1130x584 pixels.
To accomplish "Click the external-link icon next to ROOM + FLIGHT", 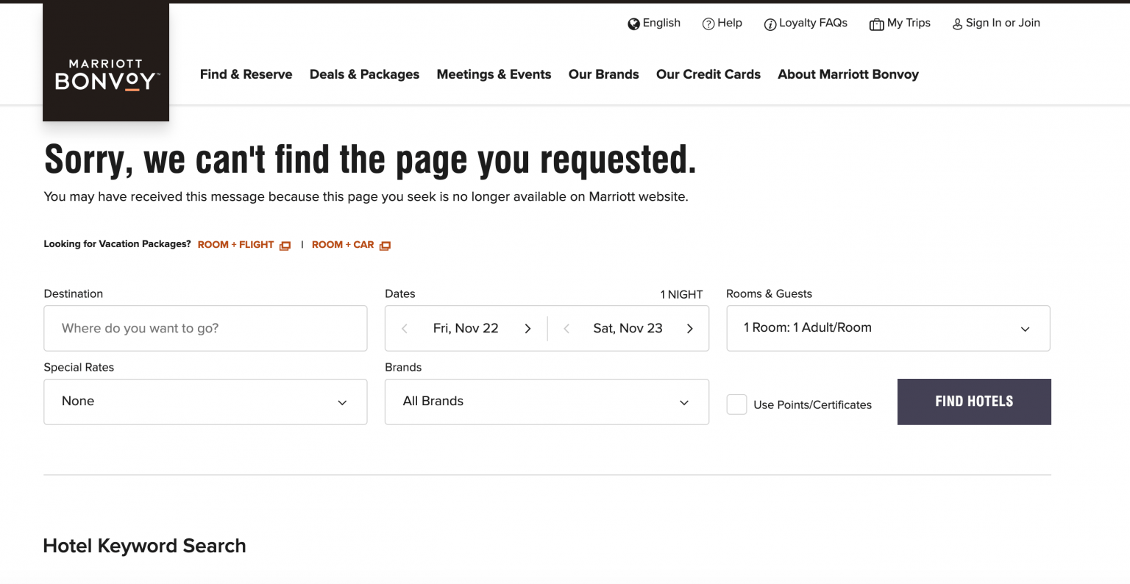I will coord(285,245).
